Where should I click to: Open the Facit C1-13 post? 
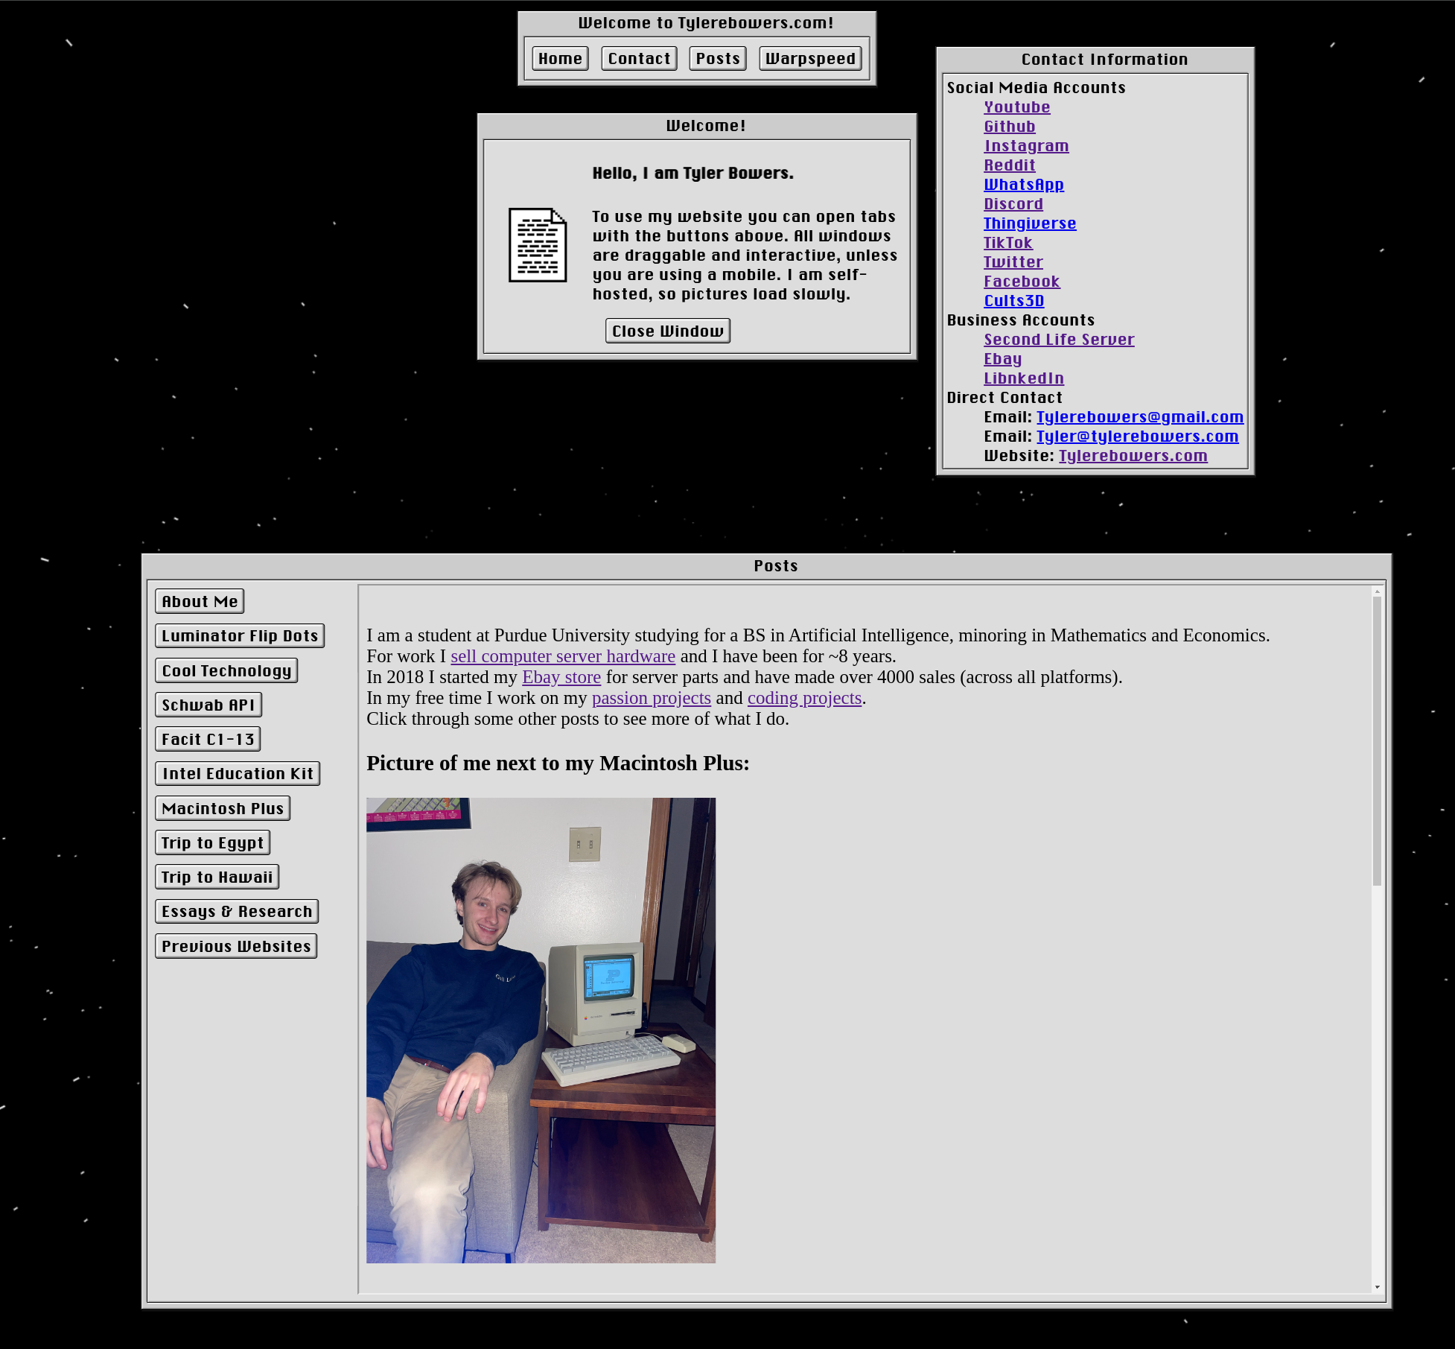(209, 739)
